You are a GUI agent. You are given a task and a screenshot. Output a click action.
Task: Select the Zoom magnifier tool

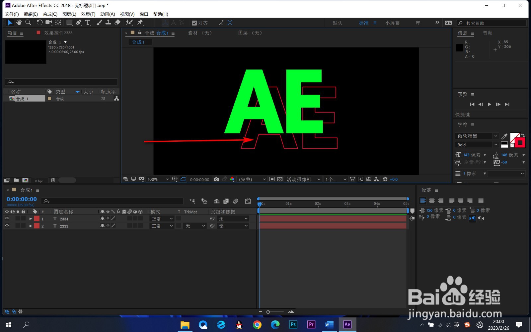[28, 23]
